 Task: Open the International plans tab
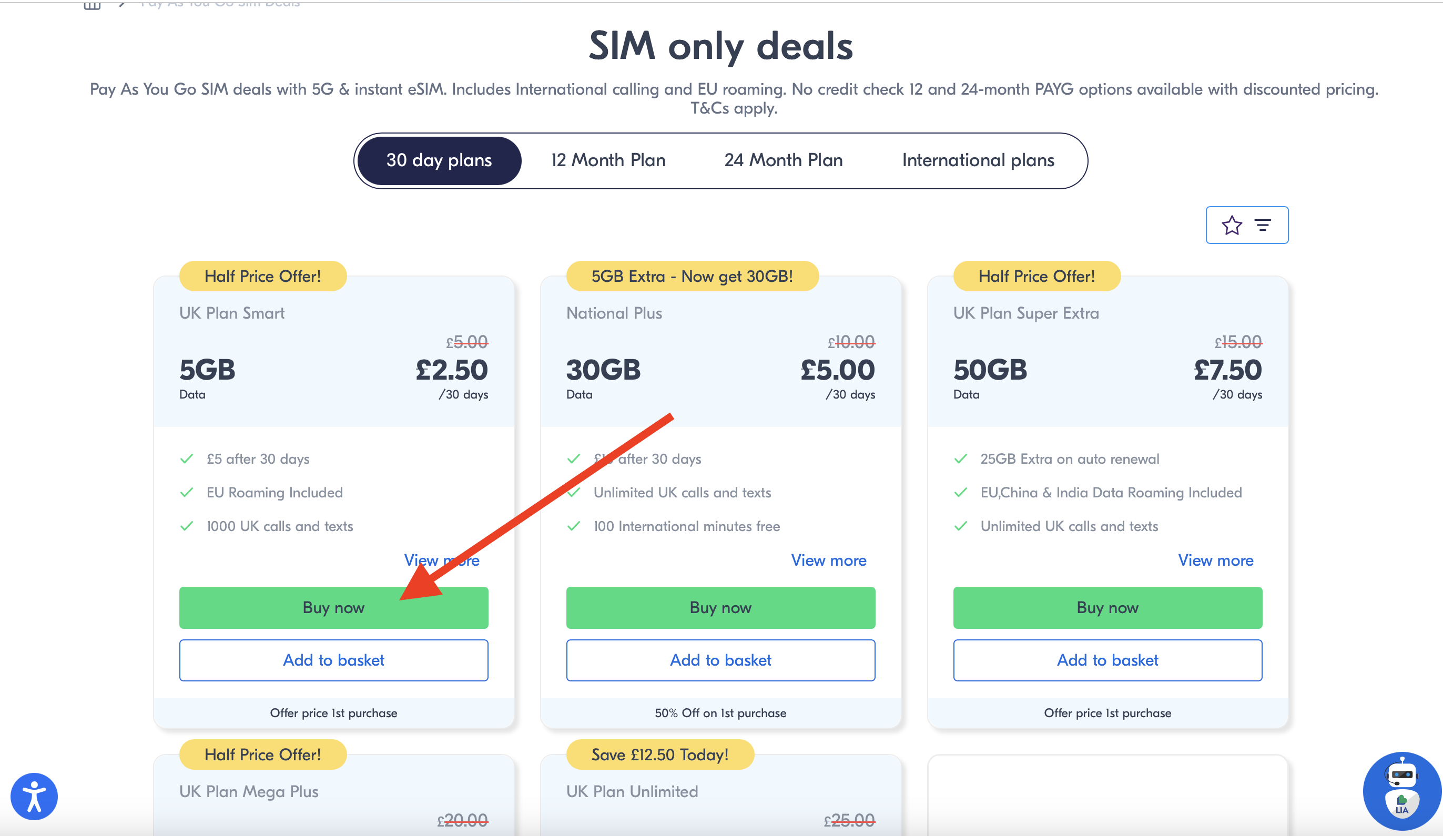pyautogui.click(x=978, y=160)
